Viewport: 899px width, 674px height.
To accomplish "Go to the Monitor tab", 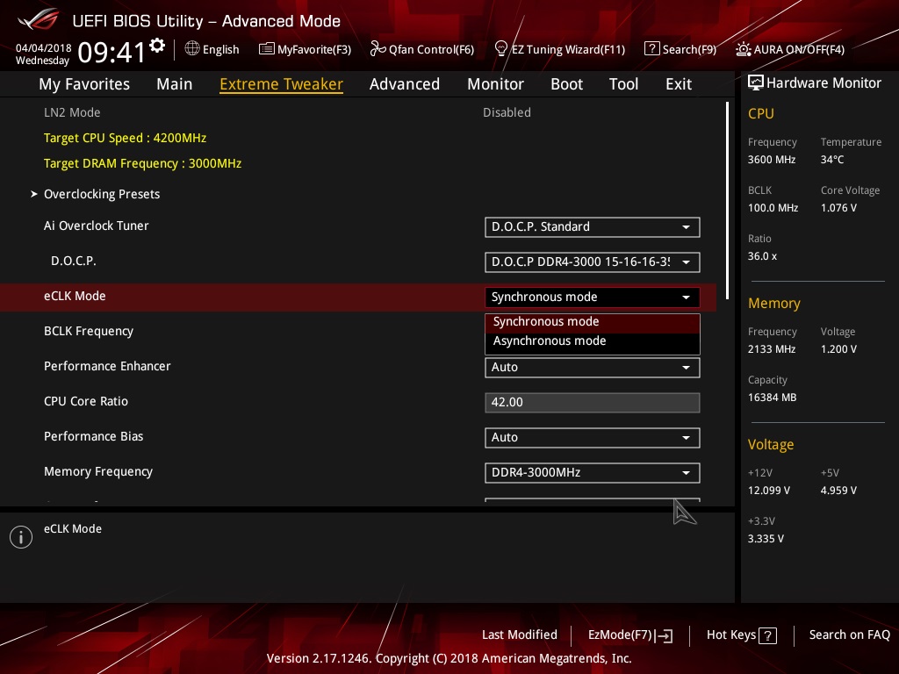I will [x=495, y=84].
